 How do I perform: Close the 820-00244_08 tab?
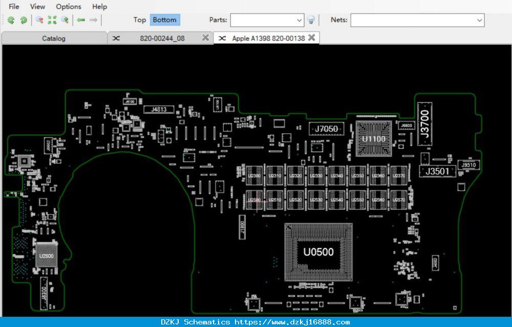pos(205,38)
